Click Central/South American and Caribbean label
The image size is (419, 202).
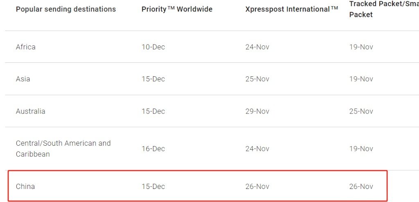tap(63, 149)
